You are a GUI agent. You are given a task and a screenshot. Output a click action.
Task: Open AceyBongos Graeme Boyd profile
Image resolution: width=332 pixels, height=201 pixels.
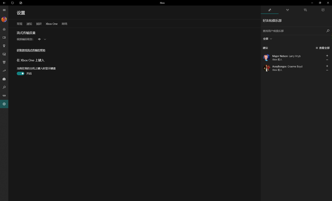(x=287, y=67)
